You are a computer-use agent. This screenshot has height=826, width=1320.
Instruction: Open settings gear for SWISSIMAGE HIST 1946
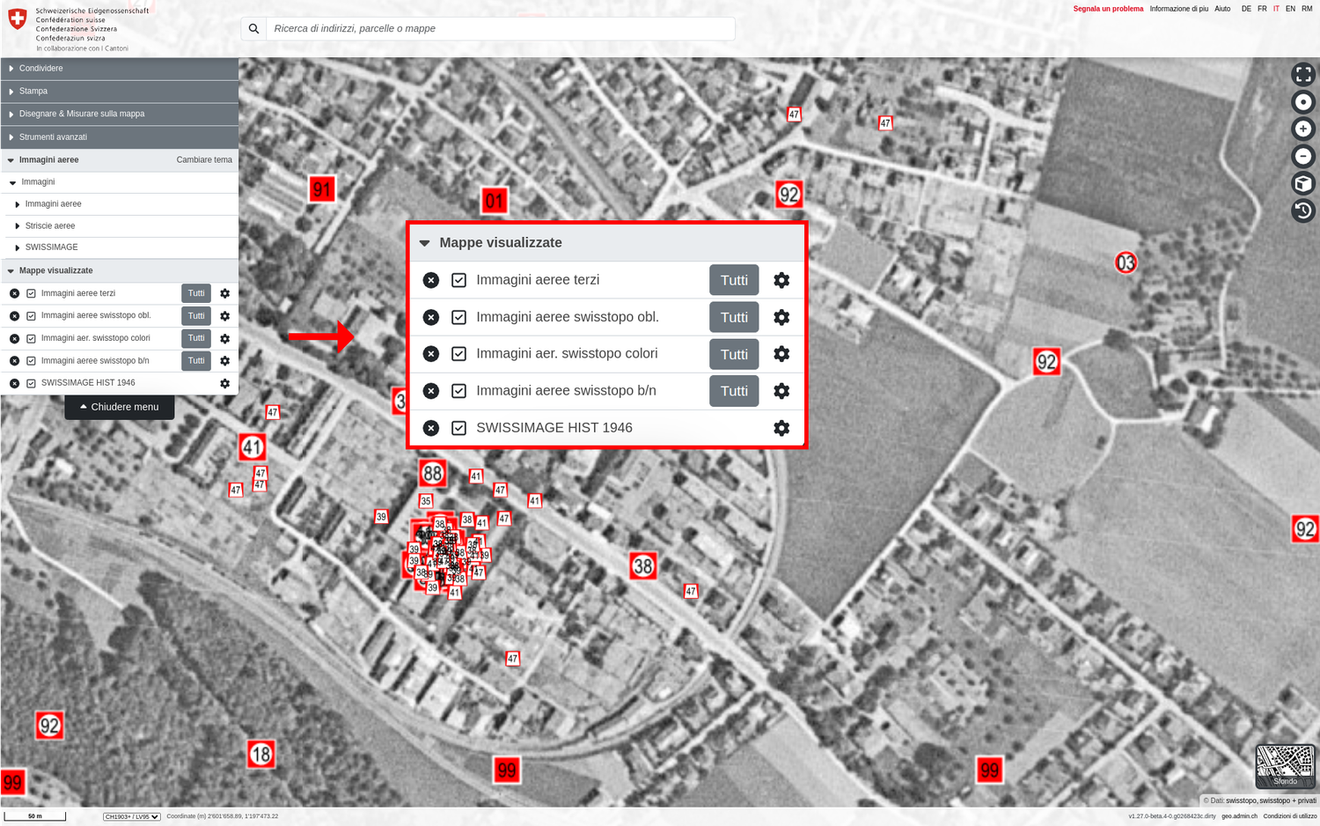coord(781,428)
